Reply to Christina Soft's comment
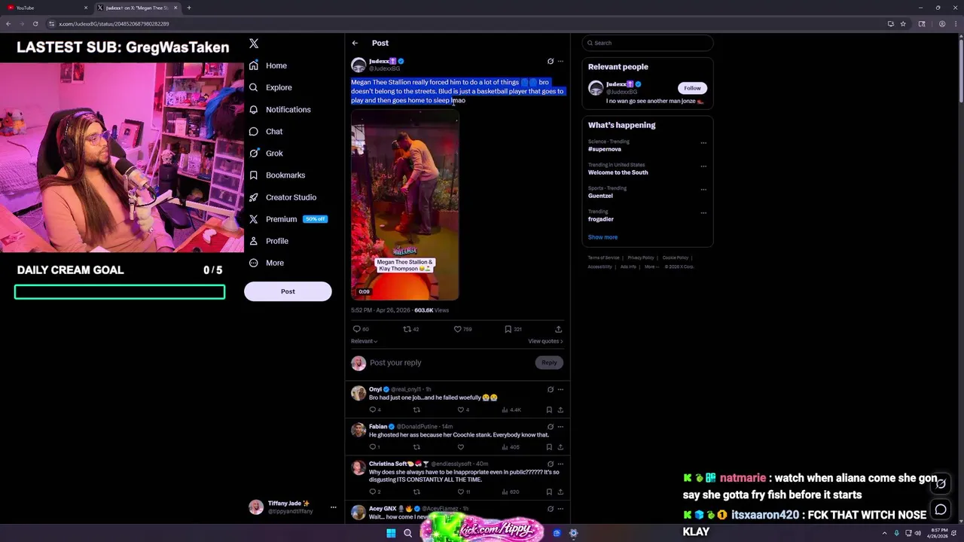 click(x=374, y=492)
